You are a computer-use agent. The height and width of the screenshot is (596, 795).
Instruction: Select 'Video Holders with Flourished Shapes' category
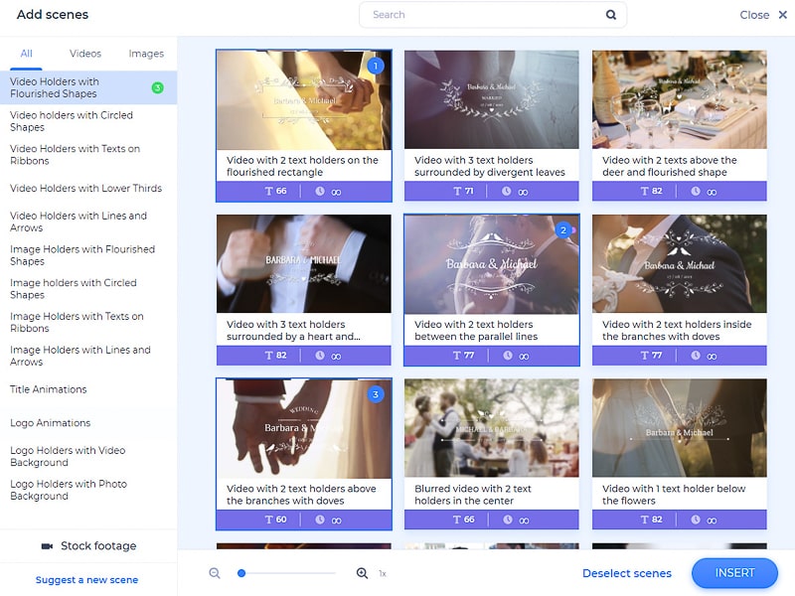pyautogui.click(x=88, y=87)
